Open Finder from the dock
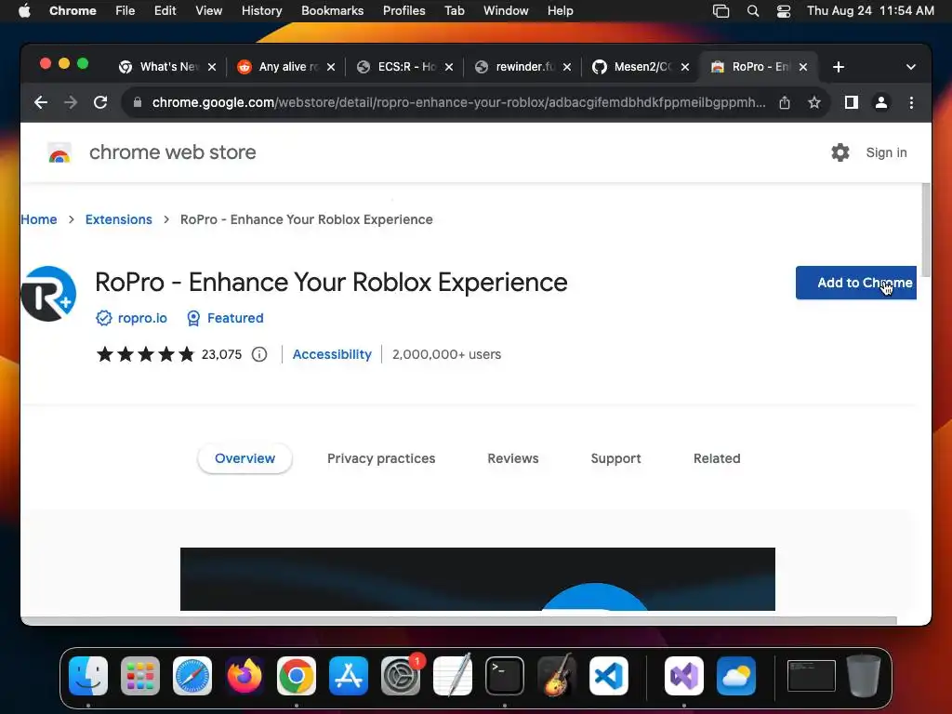Screen dimensions: 952x714 [x=88, y=676]
